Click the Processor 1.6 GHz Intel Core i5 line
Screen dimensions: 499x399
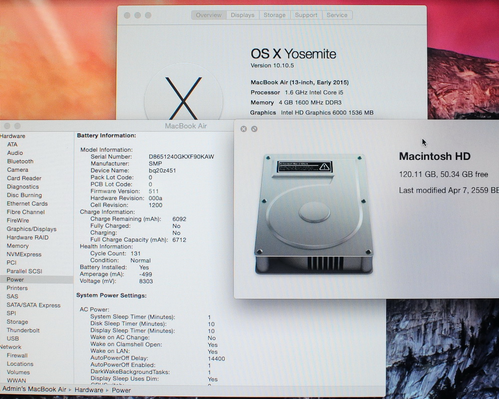[x=297, y=92]
